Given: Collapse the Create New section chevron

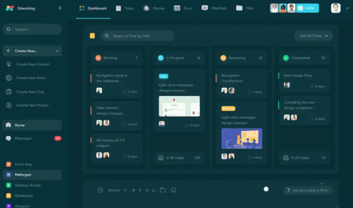Looking at the screenshot, I should 57,51.
